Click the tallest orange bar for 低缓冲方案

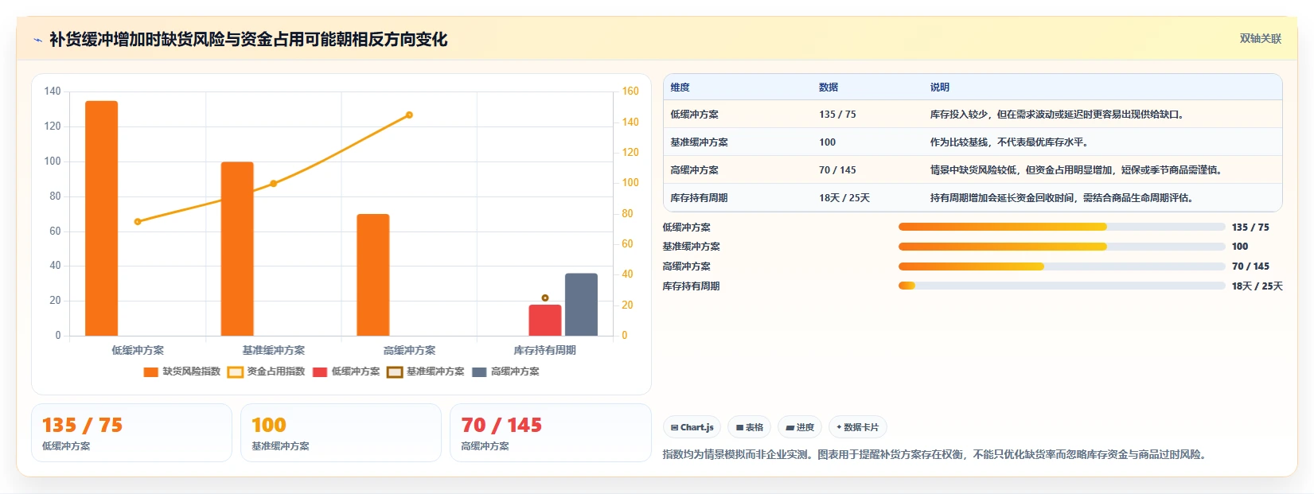click(102, 218)
